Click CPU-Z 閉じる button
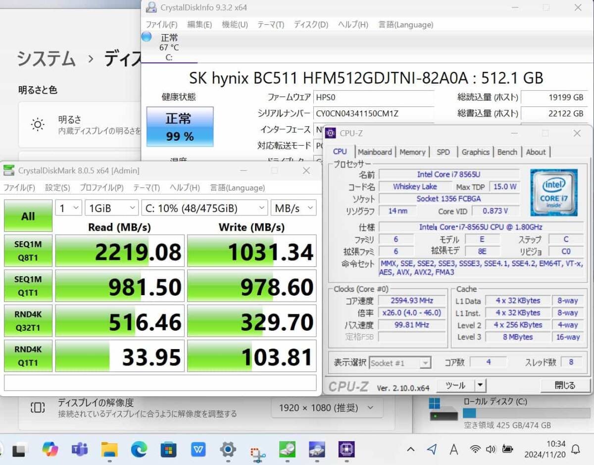Image resolution: width=594 pixels, height=465 pixels. (565, 385)
